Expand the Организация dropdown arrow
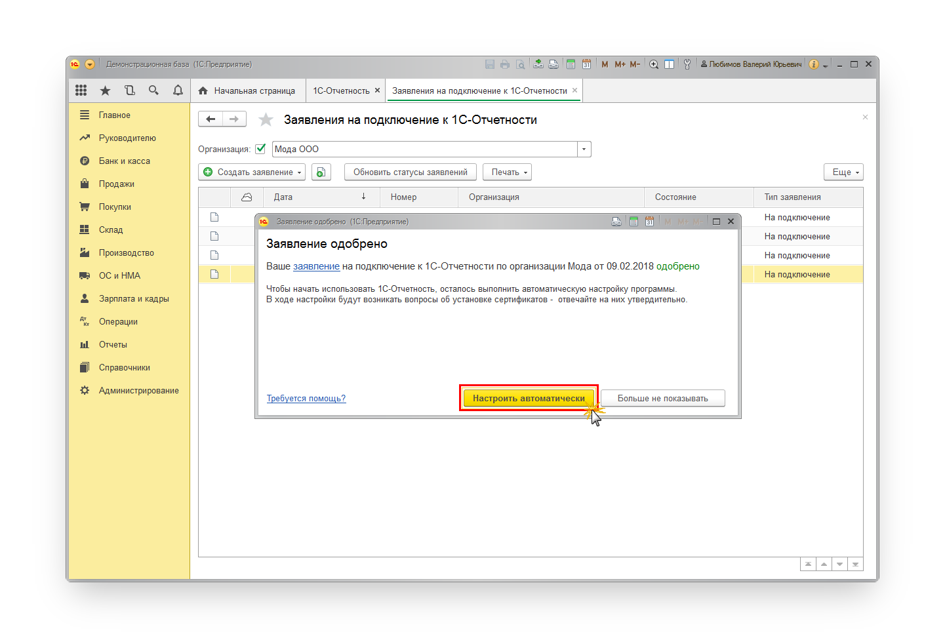The height and width of the screenshot is (638, 945). pos(584,149)
